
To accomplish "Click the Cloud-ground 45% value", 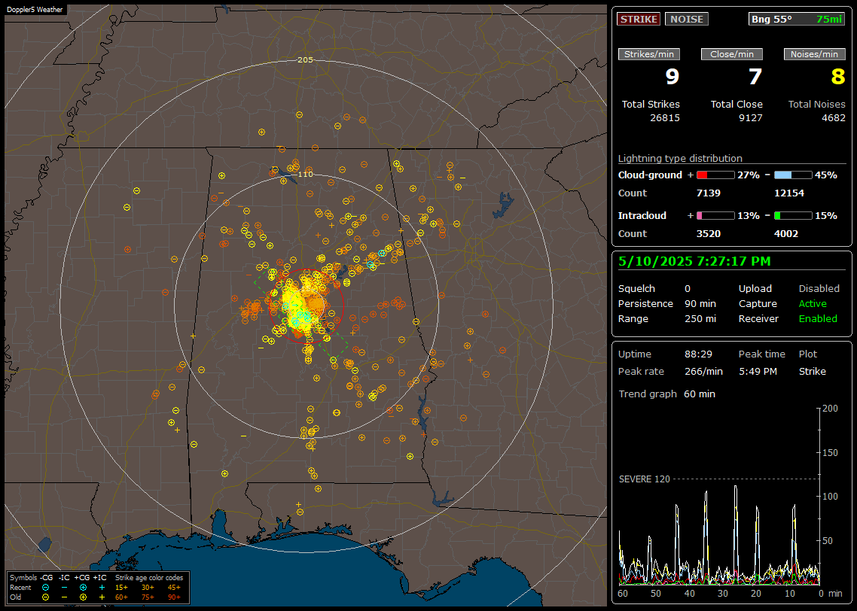I will [x=826, y=175].
